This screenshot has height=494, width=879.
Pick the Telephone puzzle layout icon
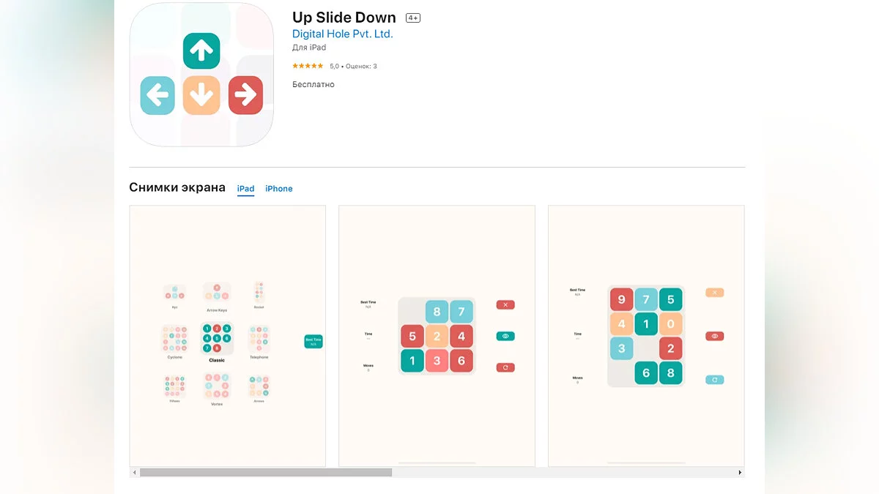(x=259, y=340)
